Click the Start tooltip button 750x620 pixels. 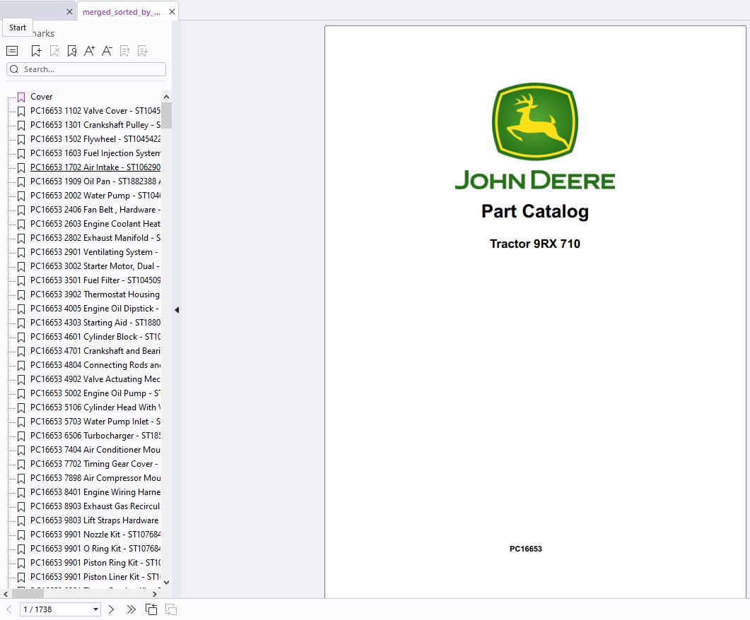pos(18,28)
